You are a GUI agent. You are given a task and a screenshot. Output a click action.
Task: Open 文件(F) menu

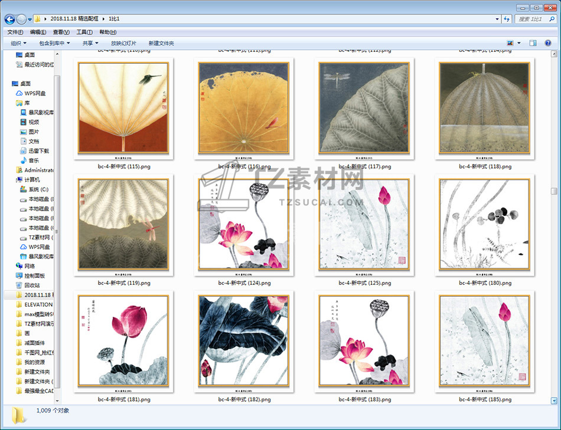[15, 32]
